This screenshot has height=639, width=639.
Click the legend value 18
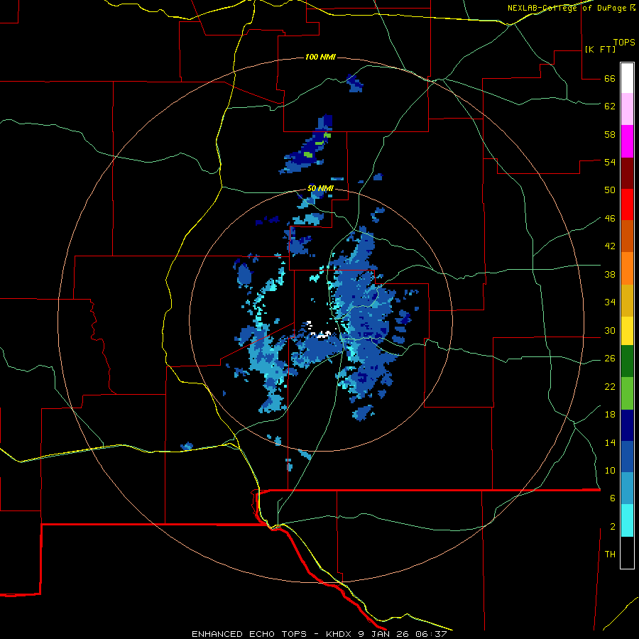[x=610, y=415]
